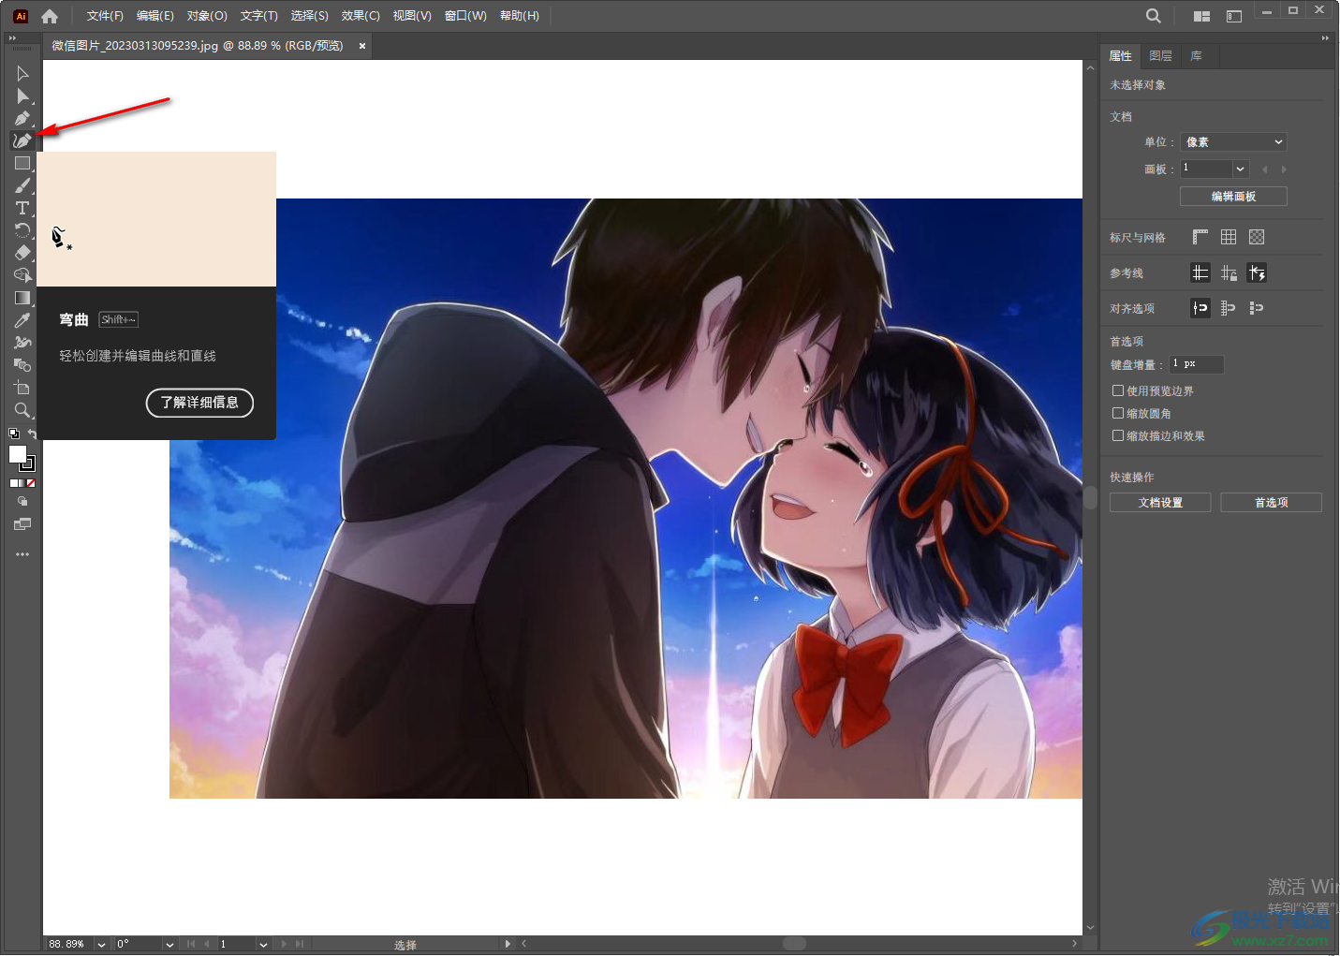
Task: Open the 编辑(E) menu
Action: (x=155, y=16)
